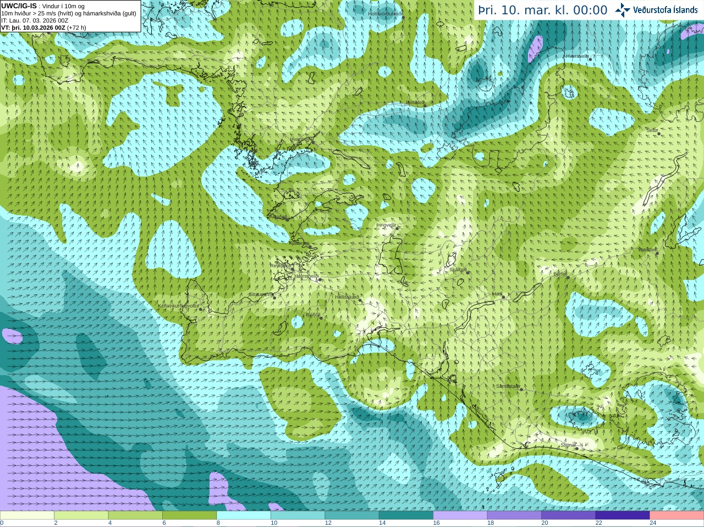This screenshot has height=527, width=704.
Task: Select the 'VT: þri. 10.03.2026 00Z' line
Action: [33, 28]
